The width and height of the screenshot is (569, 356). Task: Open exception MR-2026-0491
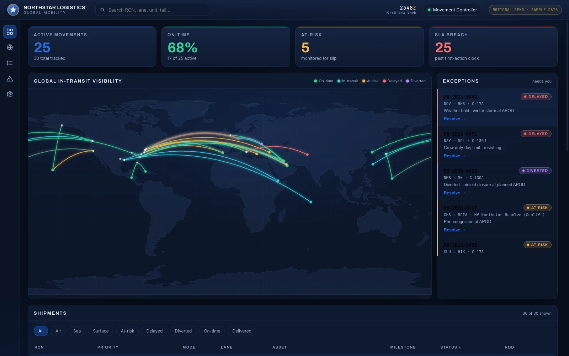pos(497,144)
